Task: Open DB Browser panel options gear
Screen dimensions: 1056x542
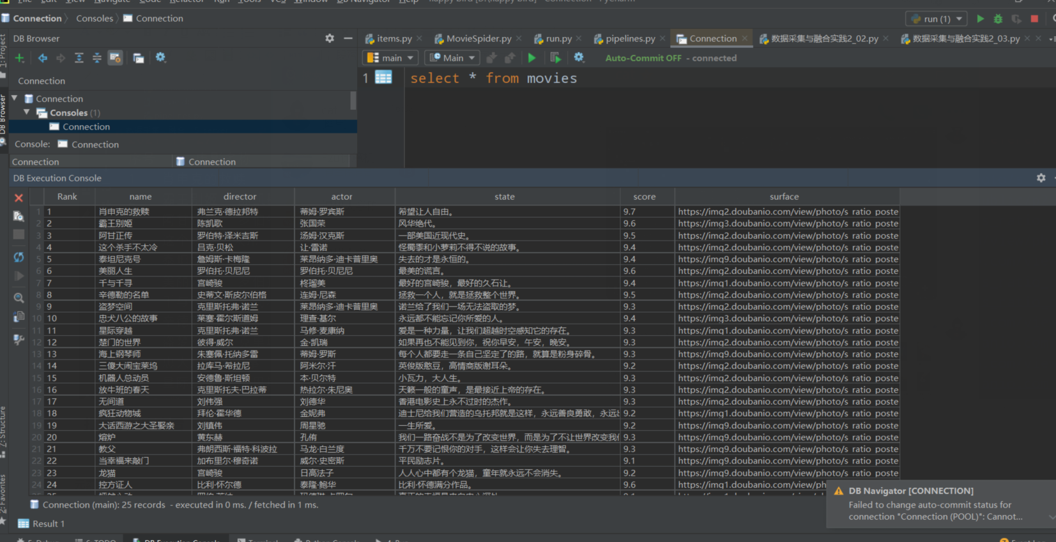Action: point(330,38)
